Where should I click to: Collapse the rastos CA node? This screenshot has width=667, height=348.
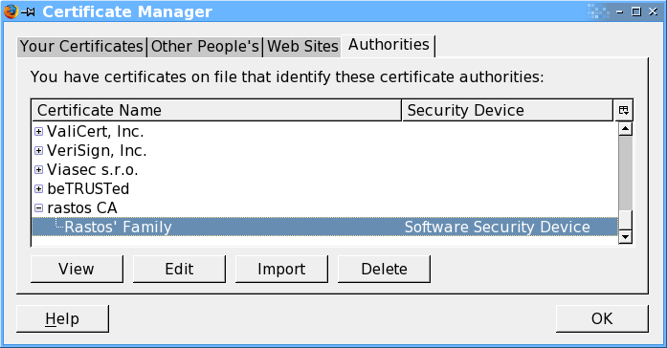click(x=38, y=207)
